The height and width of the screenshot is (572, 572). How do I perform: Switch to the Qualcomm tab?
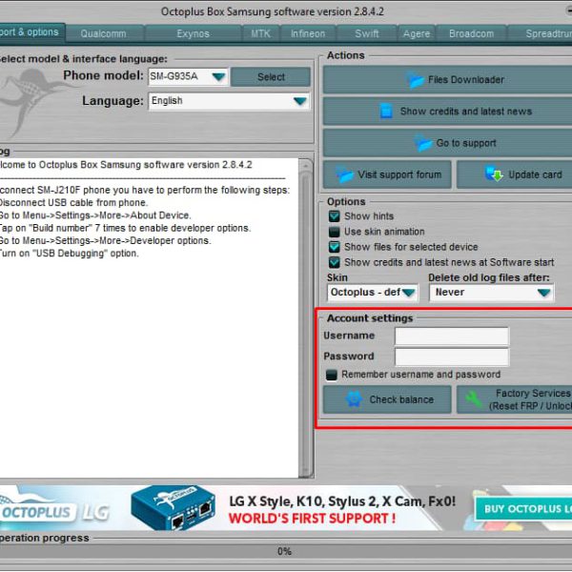pyautogui.click(x=103, y=33)
